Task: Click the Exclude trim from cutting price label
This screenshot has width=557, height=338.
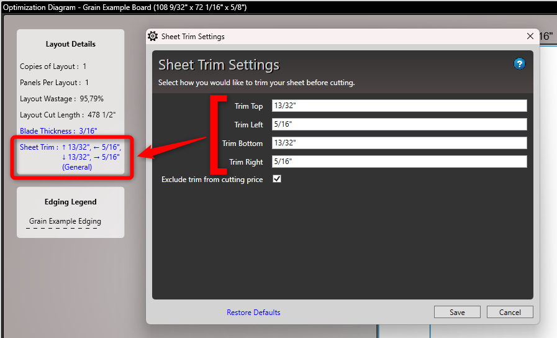Action: coord(212,180)
